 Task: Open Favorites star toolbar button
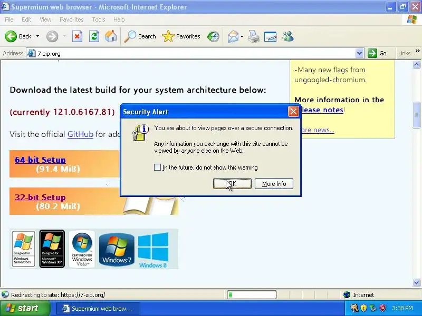click(181, 36)
